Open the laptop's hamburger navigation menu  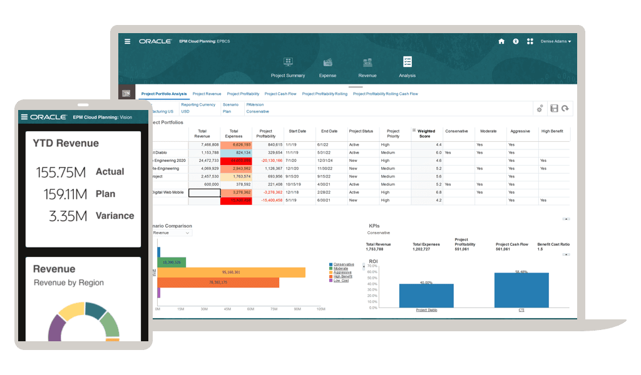click(x=128, y=41)
